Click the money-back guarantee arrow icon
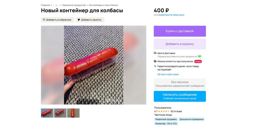Image resolution: width=253 pixels, height=126 pixels. coord(155,66)
